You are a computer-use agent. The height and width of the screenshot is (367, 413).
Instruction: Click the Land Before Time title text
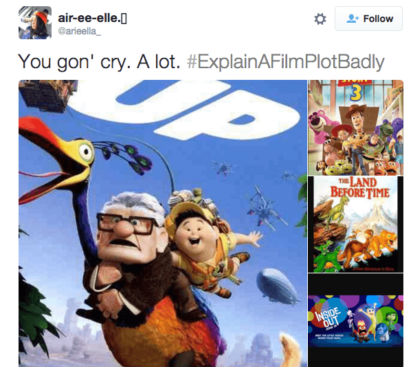coord(359,187)
